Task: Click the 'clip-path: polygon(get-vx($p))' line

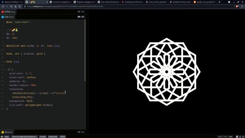Action: tap(31, 105)
